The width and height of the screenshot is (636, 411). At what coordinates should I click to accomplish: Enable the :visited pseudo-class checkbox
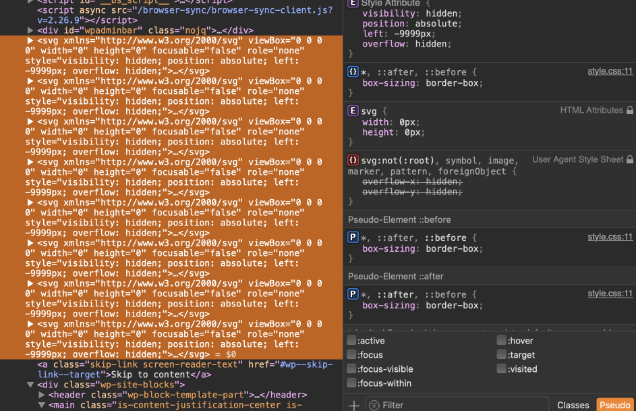501,368
